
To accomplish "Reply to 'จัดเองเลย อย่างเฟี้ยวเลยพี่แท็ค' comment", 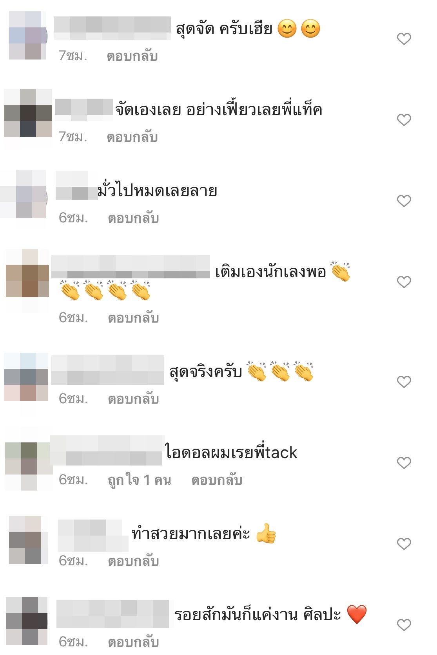I will (x=132, y=137).
